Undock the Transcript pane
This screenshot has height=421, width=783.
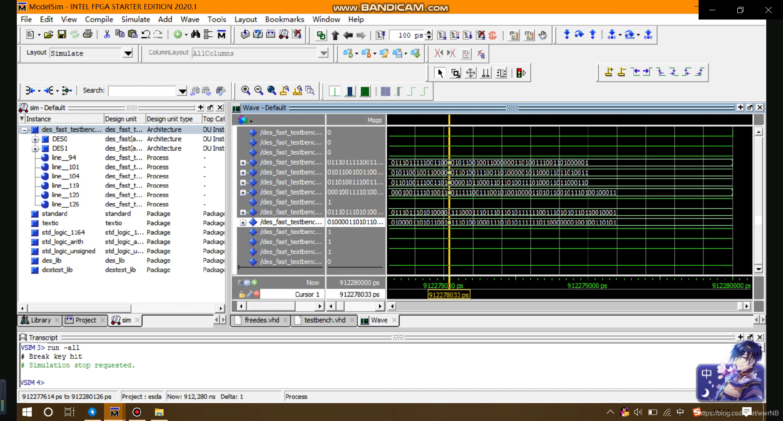(x=750, y=337)
